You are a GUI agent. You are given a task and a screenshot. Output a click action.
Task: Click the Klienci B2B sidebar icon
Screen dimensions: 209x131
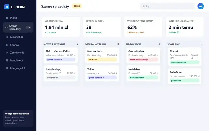coord(7,37)
